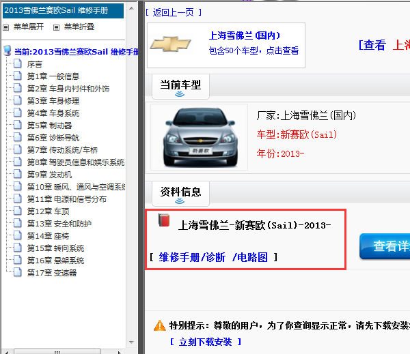Click the page icon beside 第4章 车身系统
The image size is (410, 354).
click(x=18, y=113)
